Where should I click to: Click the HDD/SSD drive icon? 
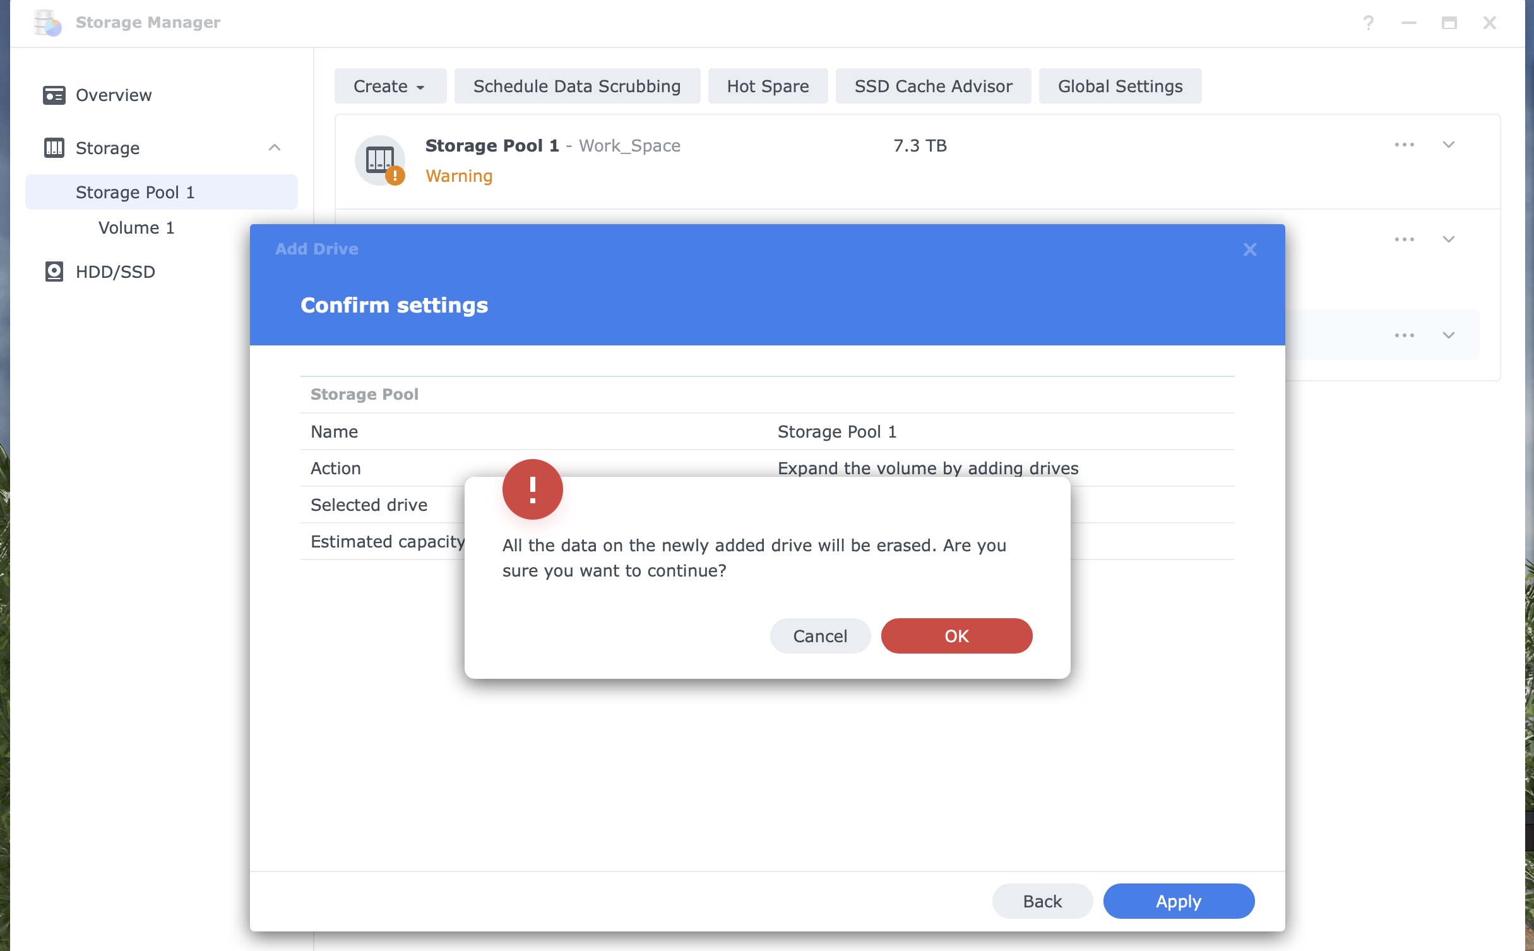point(54,272)
